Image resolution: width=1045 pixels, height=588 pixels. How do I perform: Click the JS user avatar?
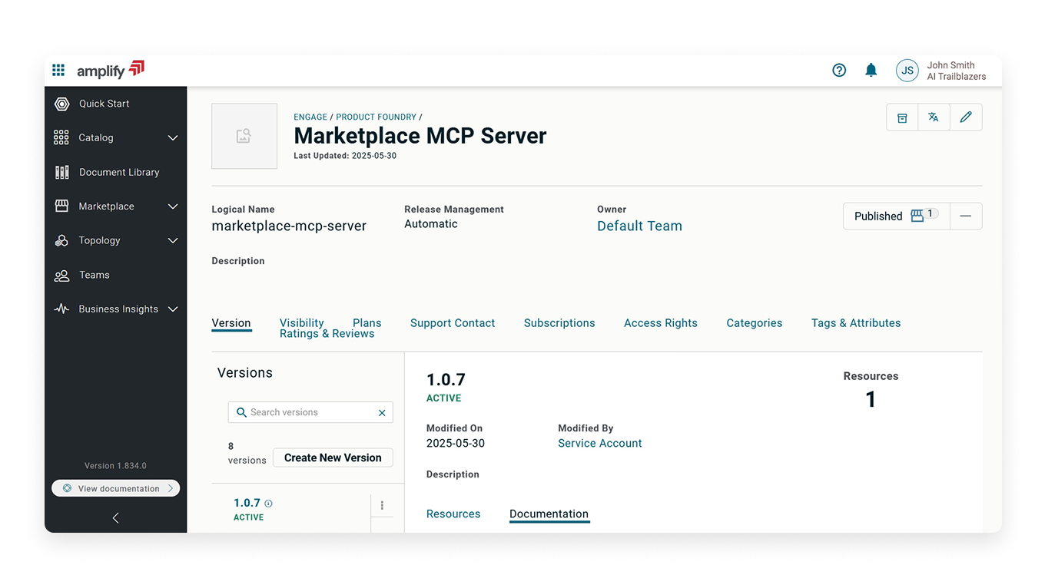(907, 71)
